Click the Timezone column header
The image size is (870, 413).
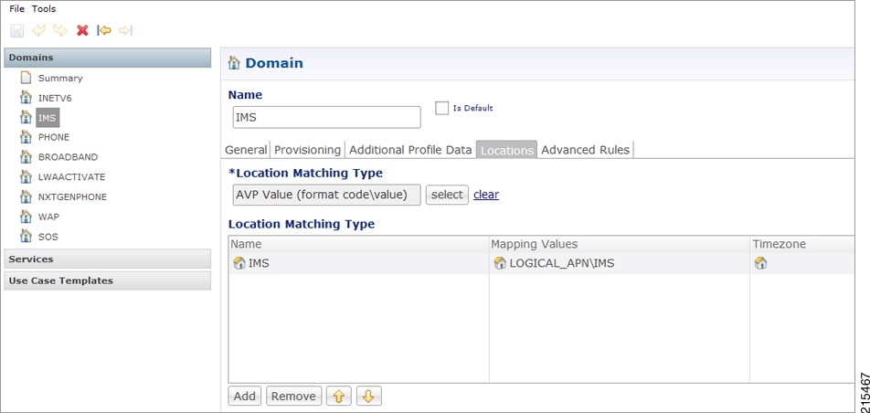[801, 244]
